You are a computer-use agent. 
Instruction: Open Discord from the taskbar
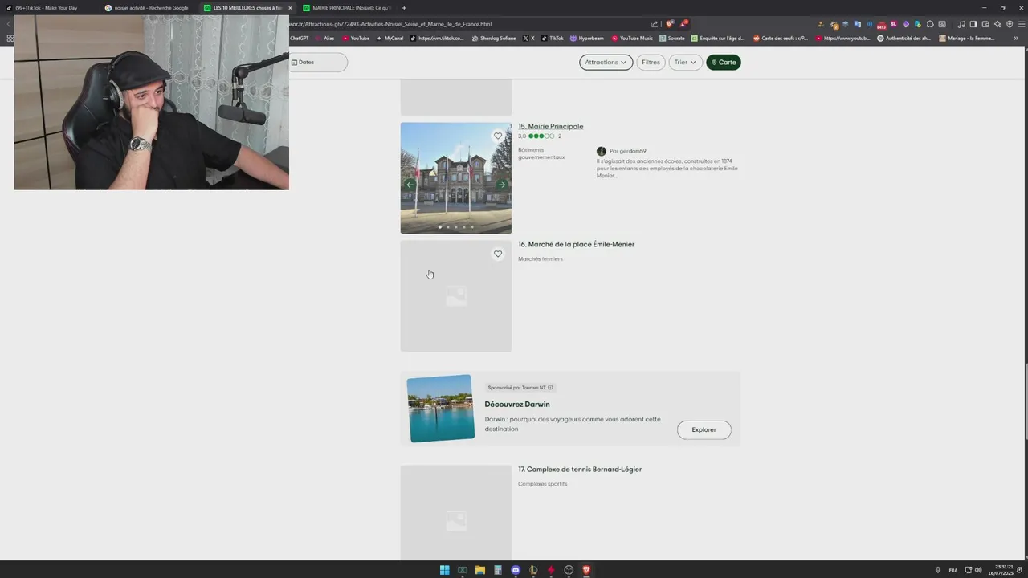click(x=516, y=570)
